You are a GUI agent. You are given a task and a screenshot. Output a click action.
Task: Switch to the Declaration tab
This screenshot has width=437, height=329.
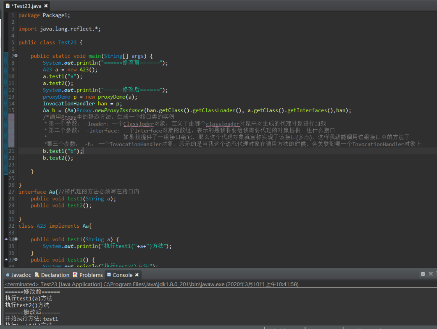(55, 275)
